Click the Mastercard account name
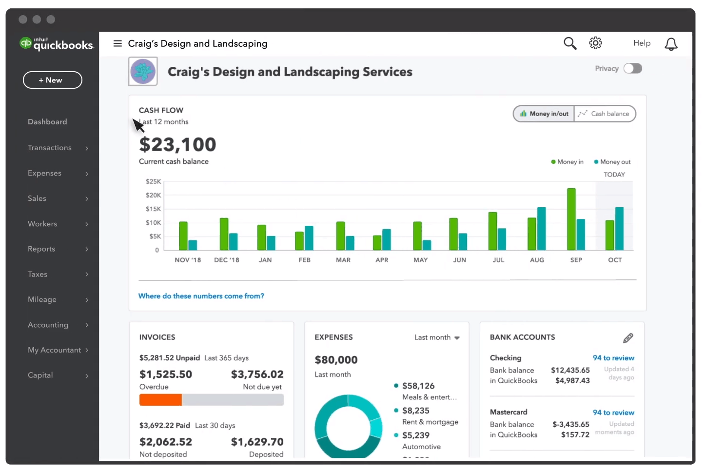 [509, 412]
